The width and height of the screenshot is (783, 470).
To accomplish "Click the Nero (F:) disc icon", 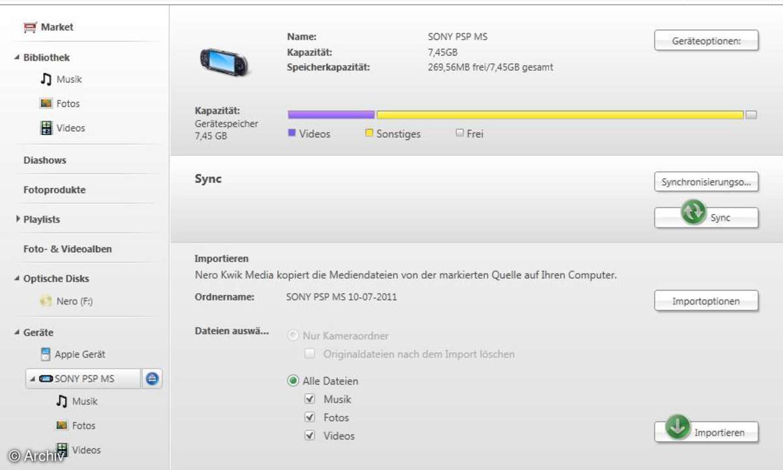I will click(x=46, y=302).
